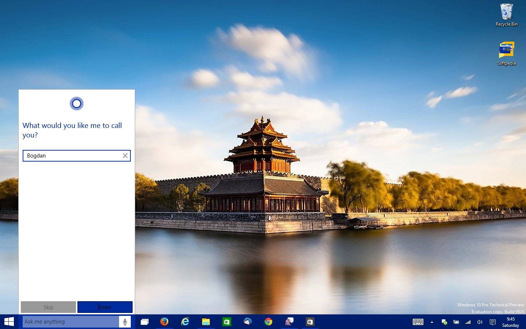Open the Recycle Bin desktop icon

tap(506, 15)
